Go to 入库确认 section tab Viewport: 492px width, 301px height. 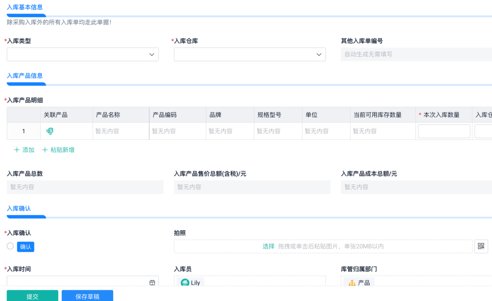pos(19,208)
